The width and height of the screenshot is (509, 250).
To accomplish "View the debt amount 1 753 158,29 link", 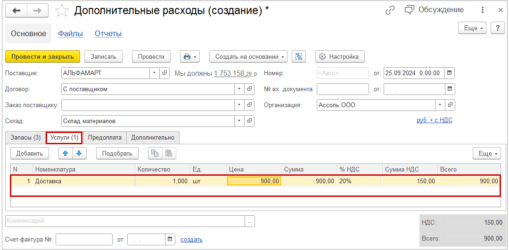I will click(x=233, y=73).
